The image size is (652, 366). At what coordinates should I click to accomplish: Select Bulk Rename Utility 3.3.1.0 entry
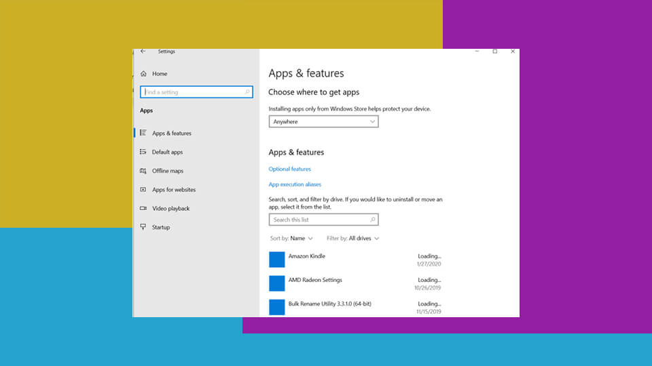coord(355,307)
